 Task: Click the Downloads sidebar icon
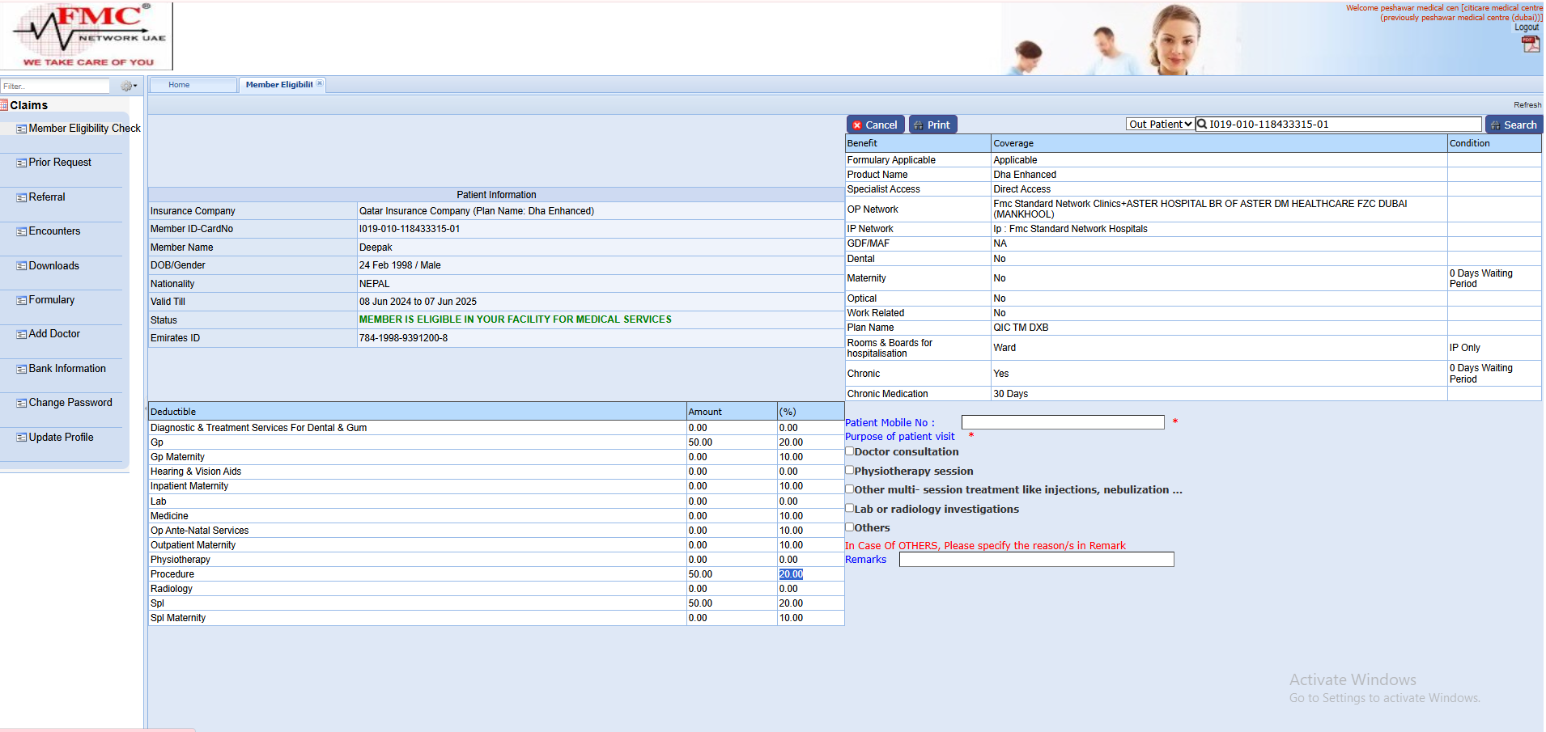point(21,266)
